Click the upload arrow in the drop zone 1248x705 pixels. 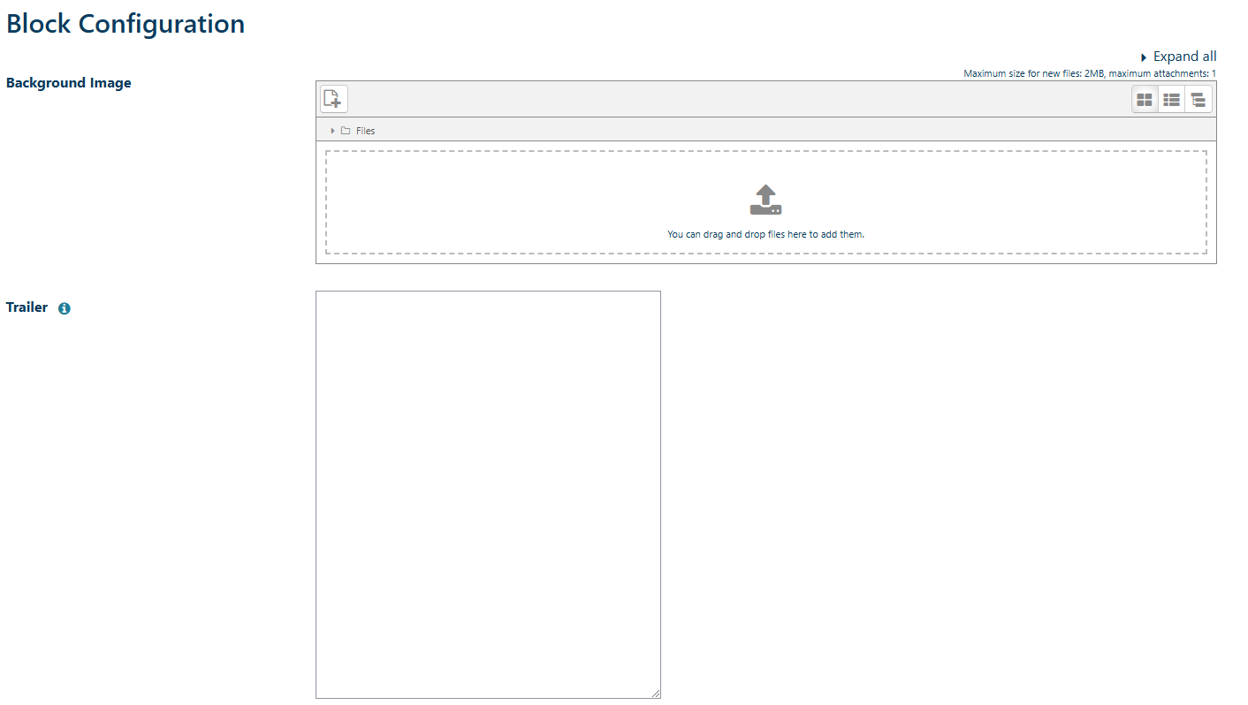(765, 201)
